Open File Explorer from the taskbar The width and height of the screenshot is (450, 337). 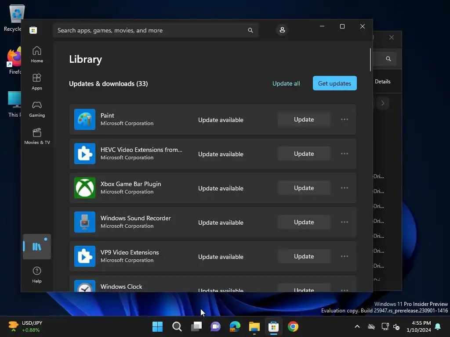click(254, 326)
